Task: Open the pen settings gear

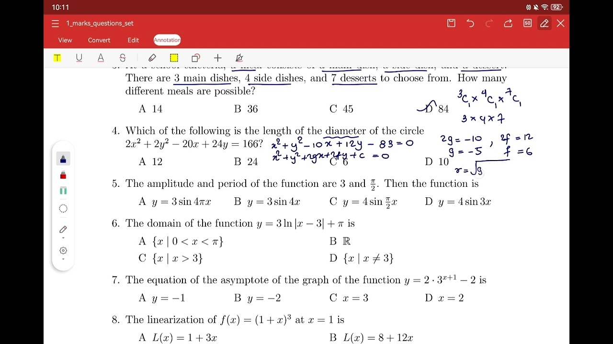Action: point(63,250)
